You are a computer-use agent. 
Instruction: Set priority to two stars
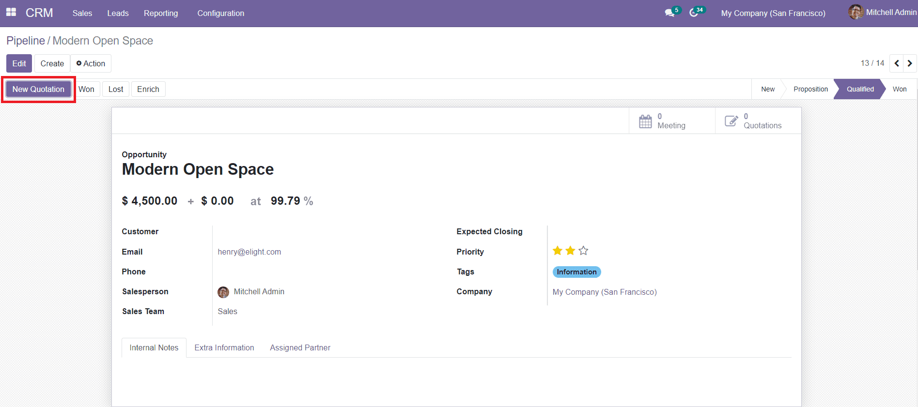coord(570,251)
